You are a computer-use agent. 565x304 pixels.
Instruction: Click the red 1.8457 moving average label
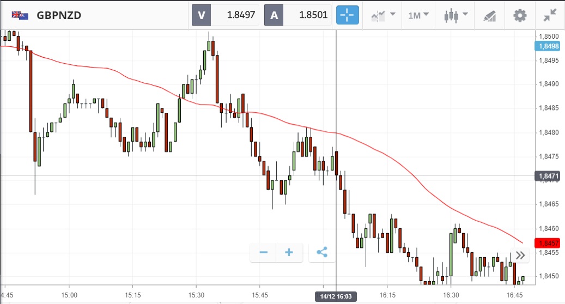pos(548,242)
